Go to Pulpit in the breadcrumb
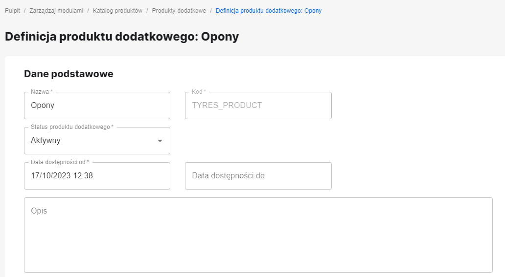This screenshot has width=505, height=277. pos(12,10)
